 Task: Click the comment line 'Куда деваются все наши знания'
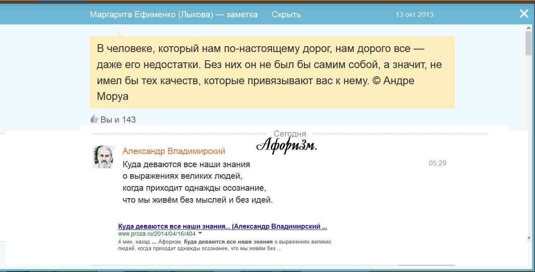coord(186,164)
